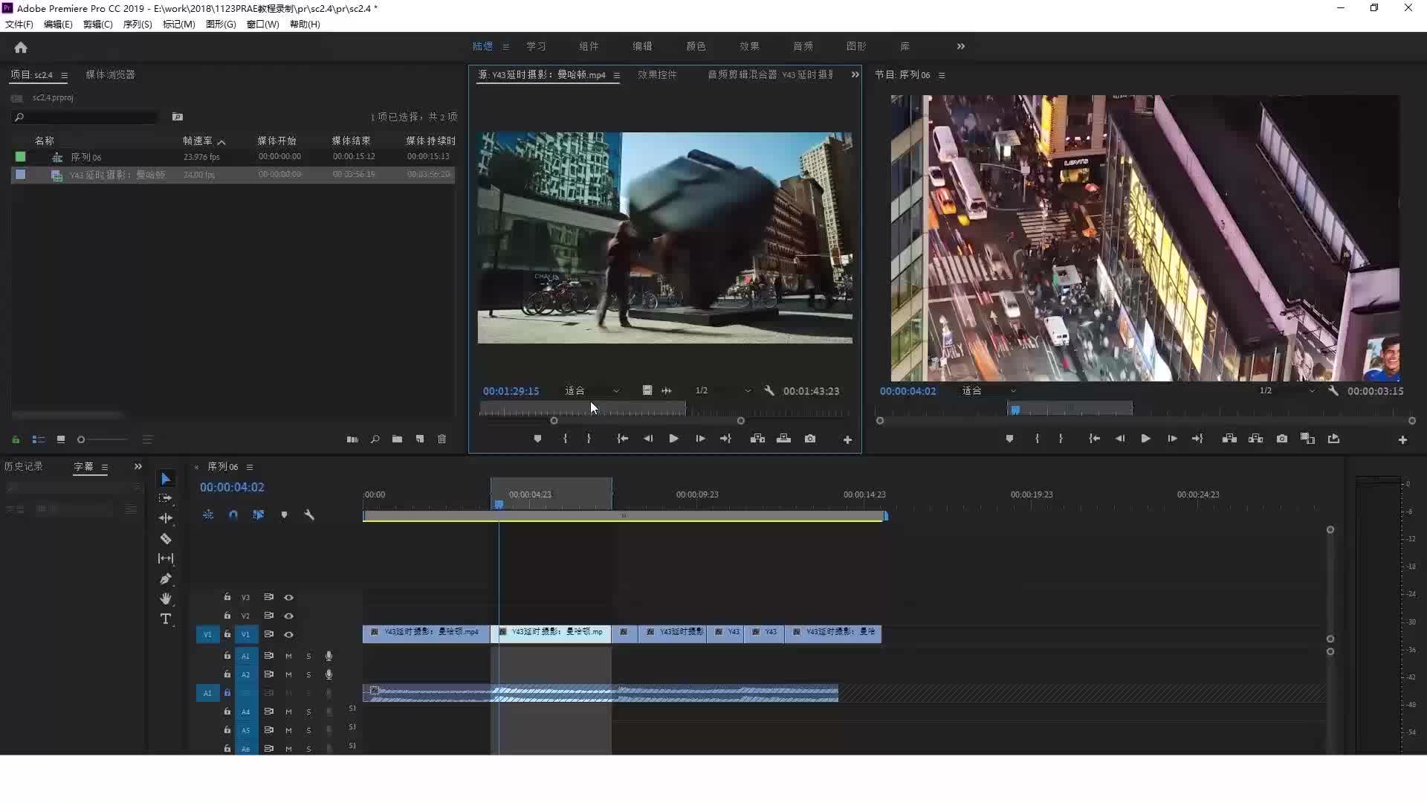Solo the A2 audio track

click(309, 674)
